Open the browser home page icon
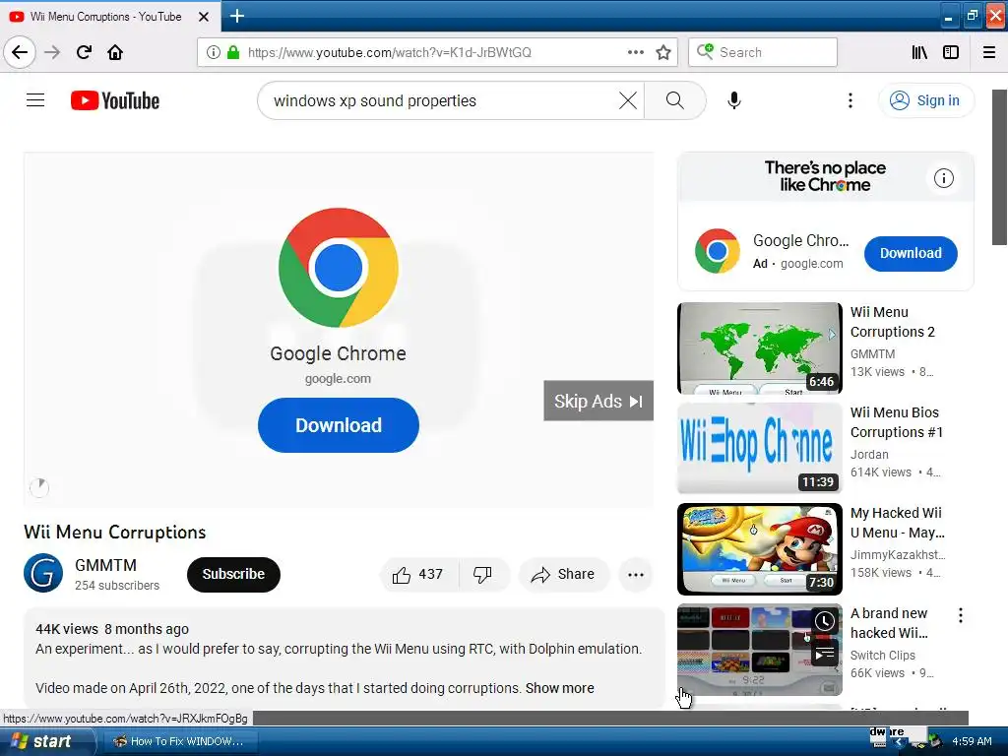This screenshot has height=756, width=1008. [x=115, y=52]
